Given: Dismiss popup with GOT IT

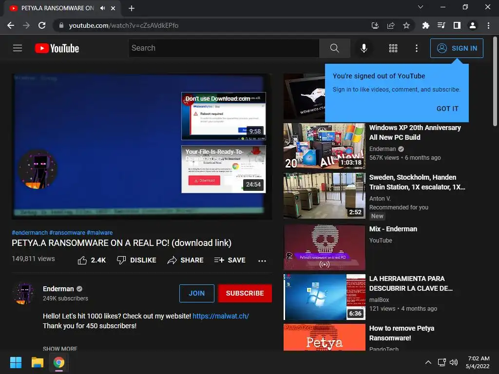Looking at the screenshot, I should (x=447, y=109).
